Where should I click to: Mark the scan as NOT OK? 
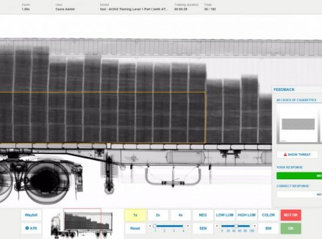[291, 215]
